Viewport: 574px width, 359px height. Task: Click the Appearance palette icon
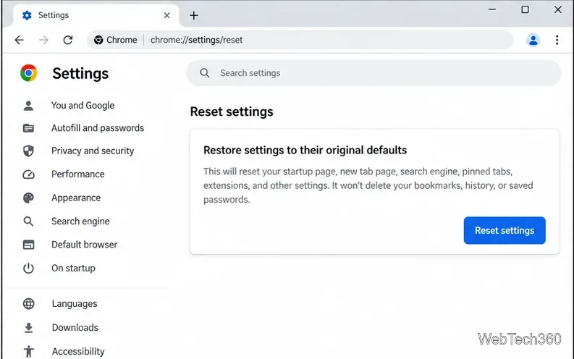coord(28,198)
